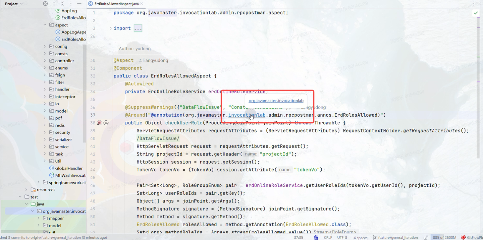Click the expand-all icon in Project toolbar
The width and height of the screenshot is (483, 240).
click(54, 4)
